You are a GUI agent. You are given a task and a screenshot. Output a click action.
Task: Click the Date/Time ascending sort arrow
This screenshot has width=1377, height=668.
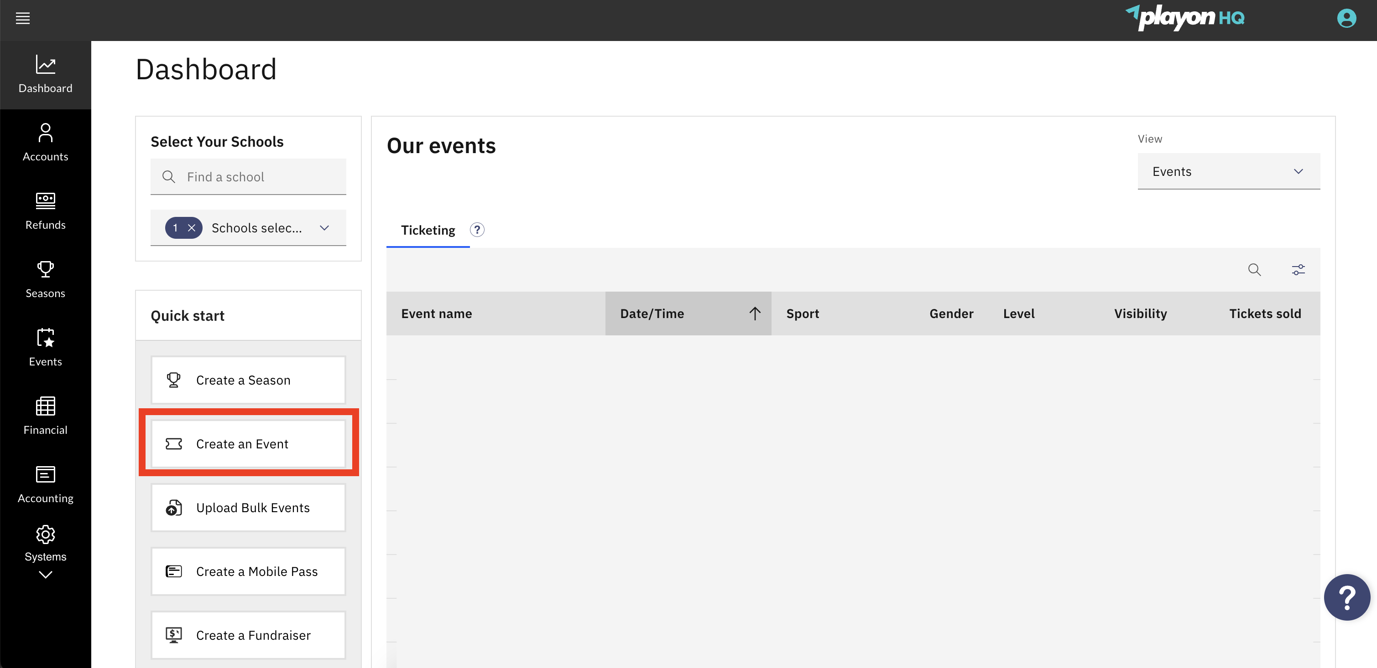click(754, 313)
